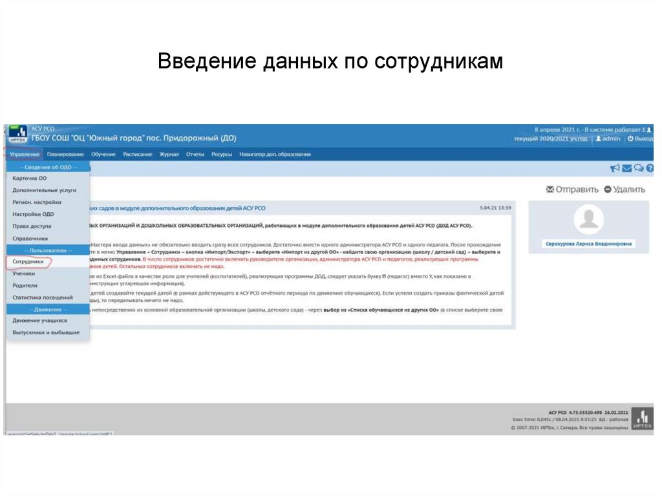Open help via the question mark icon
This screenshot has width=662, height=496.
point(649,168)
